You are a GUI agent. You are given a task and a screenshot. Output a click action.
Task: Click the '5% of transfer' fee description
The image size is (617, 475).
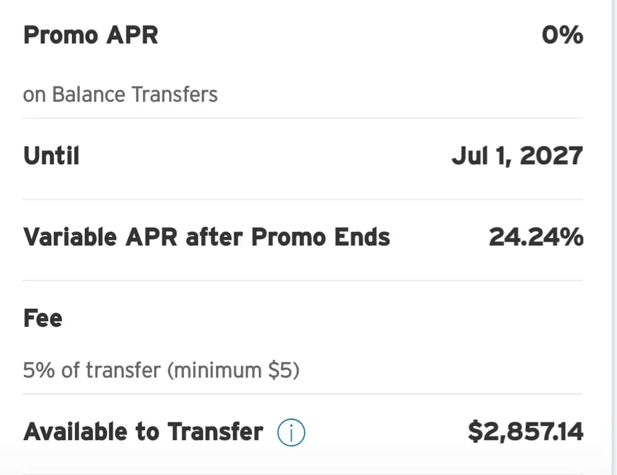coord(92,370)
